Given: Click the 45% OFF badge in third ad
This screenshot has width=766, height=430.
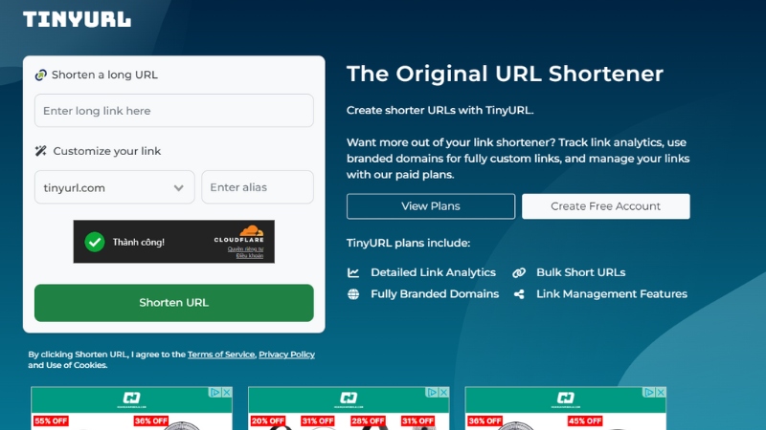Looking at the screenshot, I should (585, 420).
